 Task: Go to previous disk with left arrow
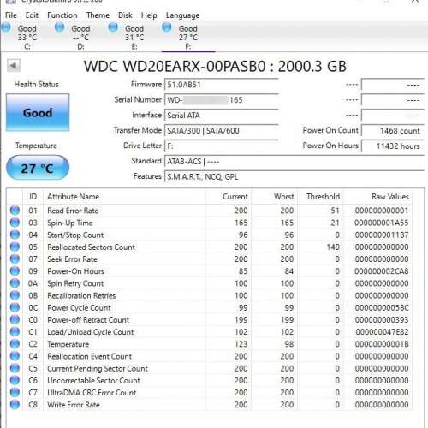coord(14,66)
